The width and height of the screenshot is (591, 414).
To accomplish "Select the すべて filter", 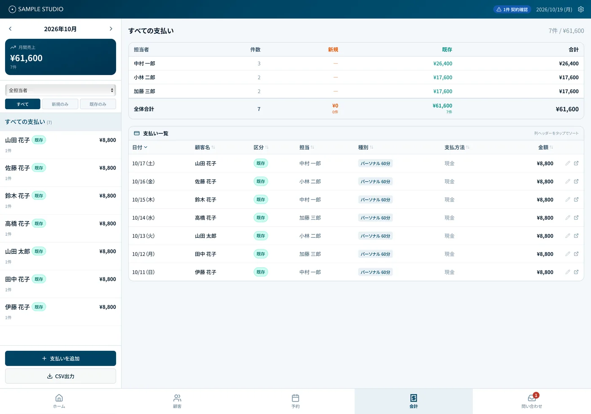I will tap(23, 104).
